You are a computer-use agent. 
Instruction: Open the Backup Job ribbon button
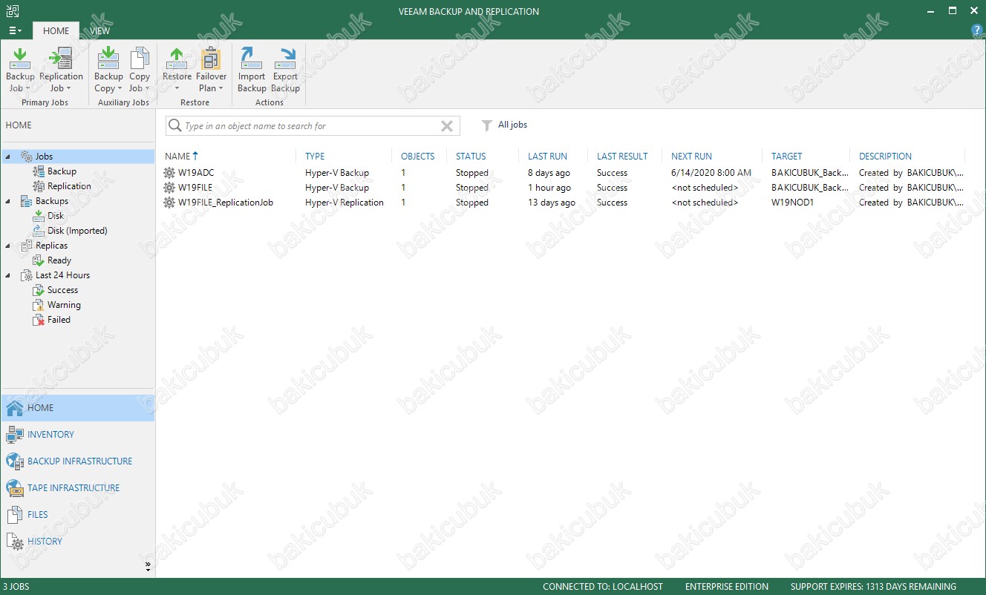click(20, 70)
